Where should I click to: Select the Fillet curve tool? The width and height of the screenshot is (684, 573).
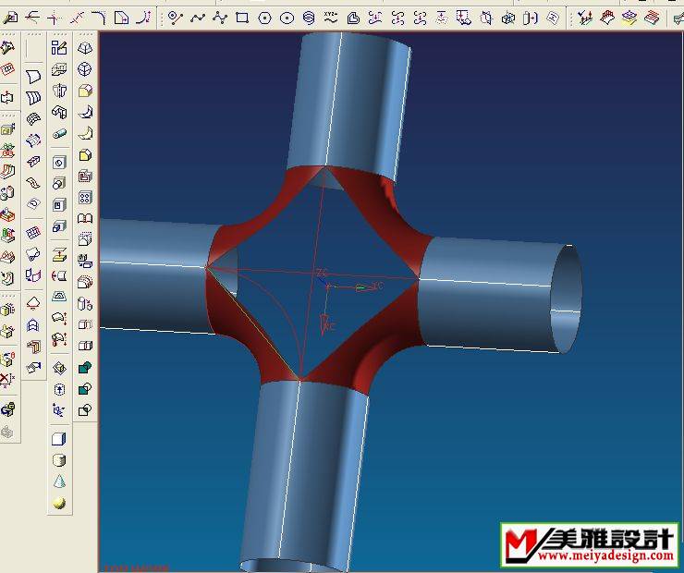(x=100, y=17)
